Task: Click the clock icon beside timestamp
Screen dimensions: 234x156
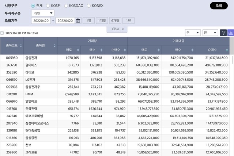Action: pos(2,33)
